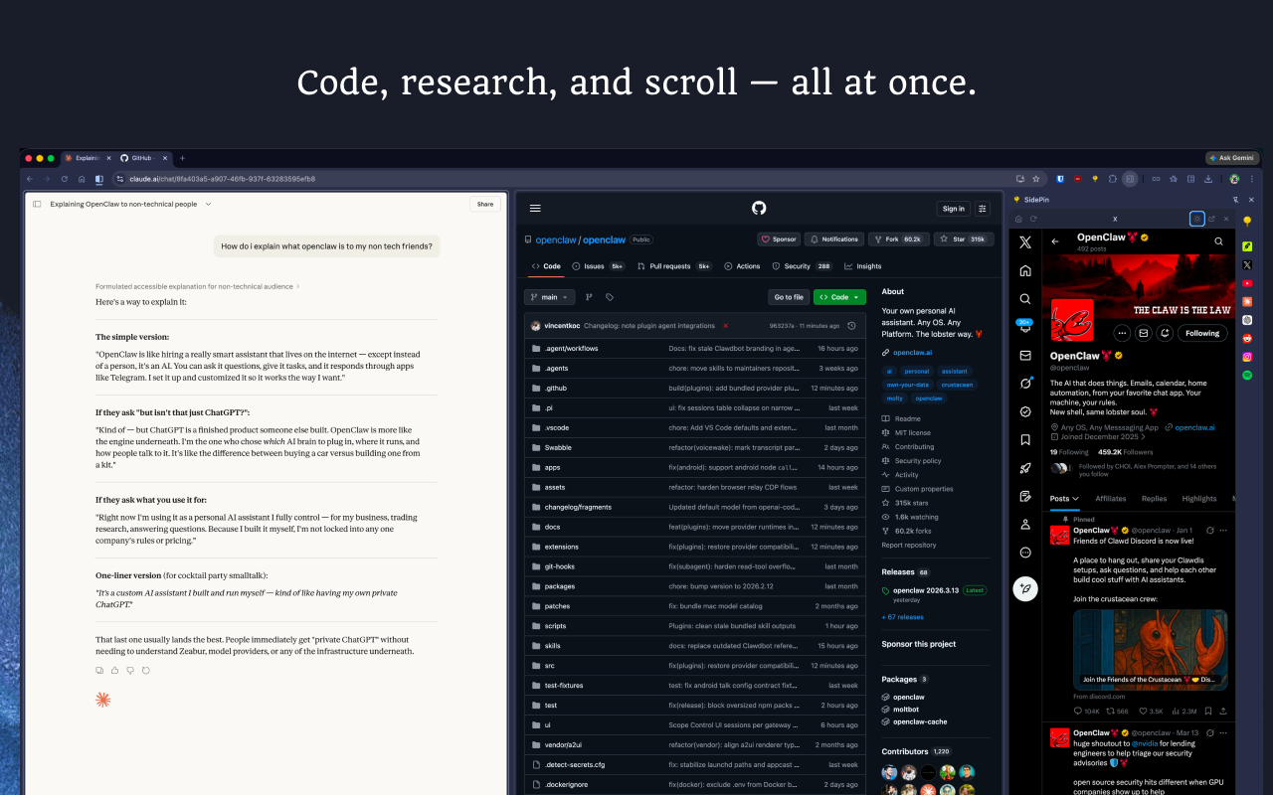
Task: Open the extensions folder in the file list
Action: click(561, 547)
